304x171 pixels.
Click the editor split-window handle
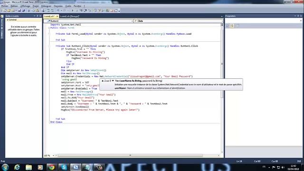tap(222, 25)
